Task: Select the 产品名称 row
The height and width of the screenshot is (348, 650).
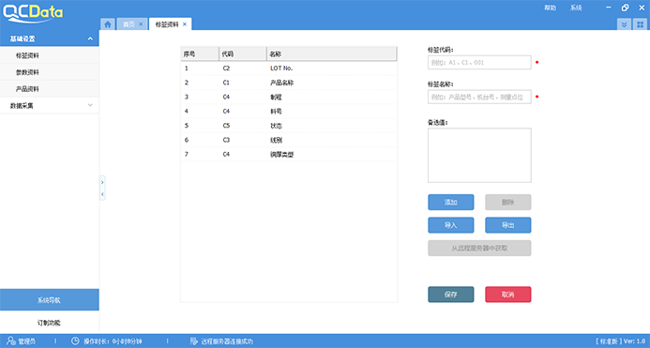Action: point(289,83)
